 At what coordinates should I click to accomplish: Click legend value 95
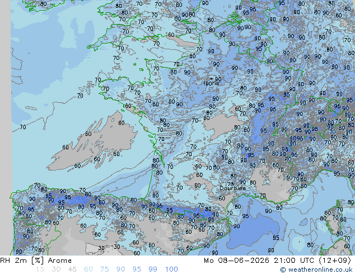[137, 270]
